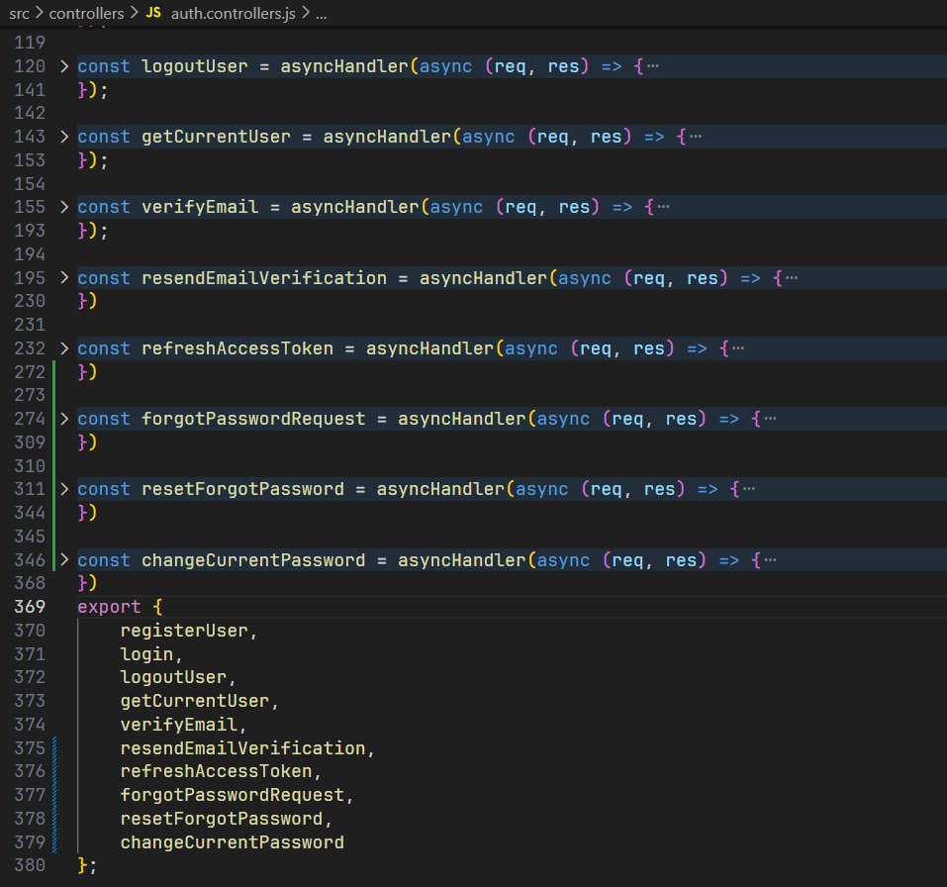Click line number 369 in the gutter

click(30, 607)
